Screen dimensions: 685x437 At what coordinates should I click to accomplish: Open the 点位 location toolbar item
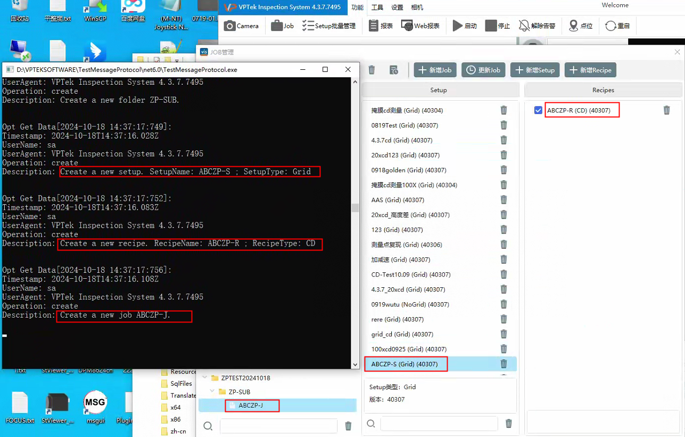pos(581,26)
